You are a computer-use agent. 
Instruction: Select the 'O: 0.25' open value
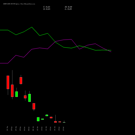click(47, 9)
